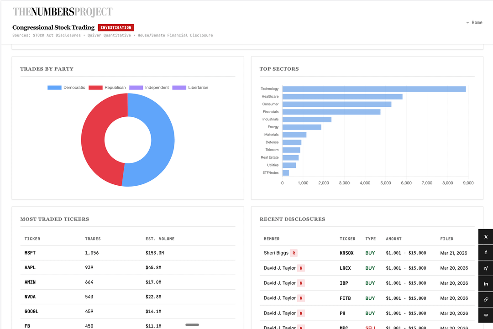Toggle Democratic legend item in party chart

67,88
